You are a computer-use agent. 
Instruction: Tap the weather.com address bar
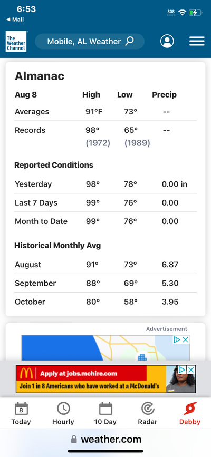(106, 439)
